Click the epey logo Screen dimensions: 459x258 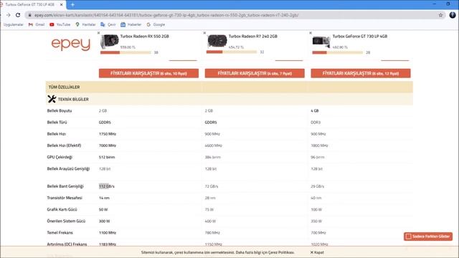pos(70,44)
